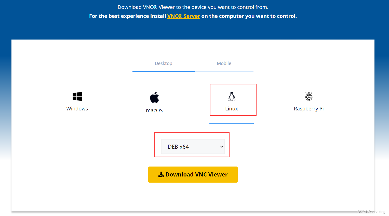The width and height of the screenshot is (389, 216).
Task: Switch to the Desktop tab
Action: coord(164,63)
